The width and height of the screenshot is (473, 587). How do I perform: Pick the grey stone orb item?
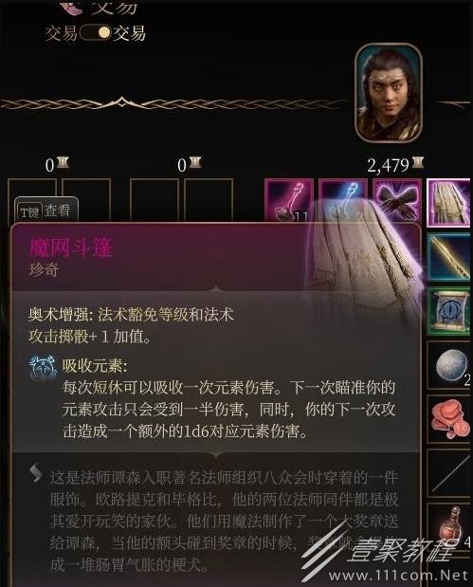tap(448, 365)
